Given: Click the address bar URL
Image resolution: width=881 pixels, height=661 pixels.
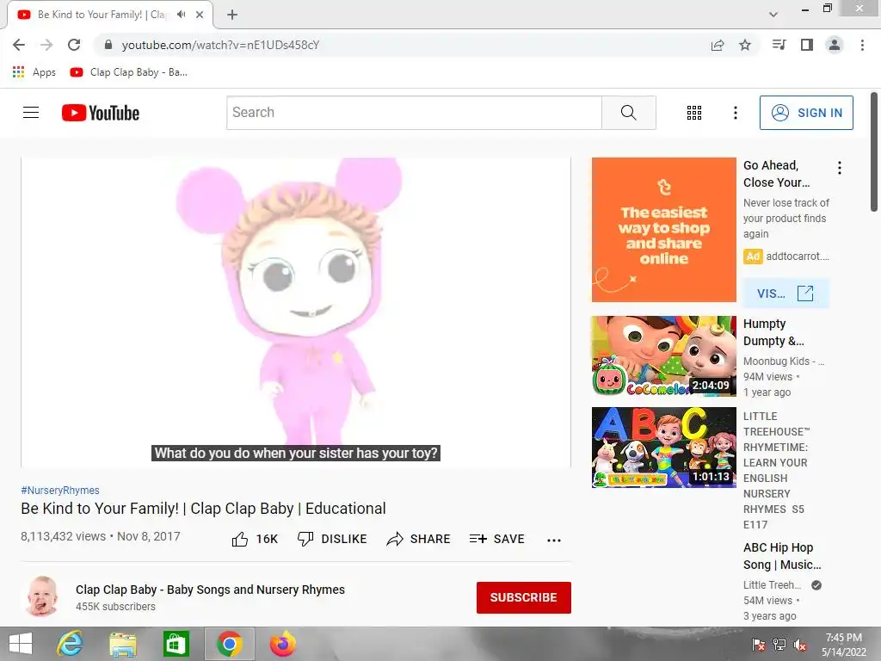Looking at the screenshot, I should [220, 45].
